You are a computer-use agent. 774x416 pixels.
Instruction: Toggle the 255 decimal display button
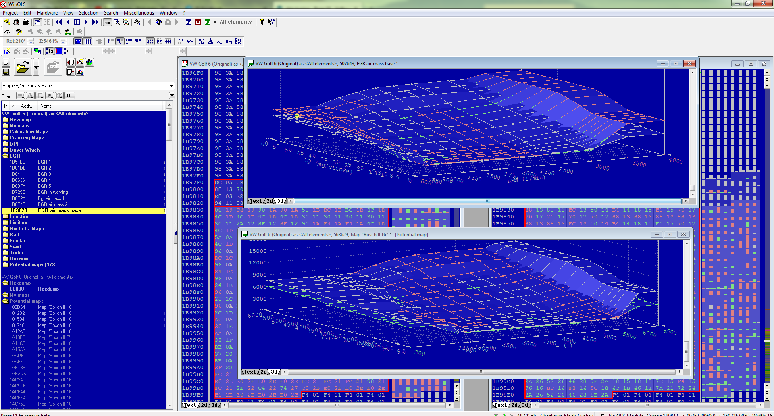[150, 41]
